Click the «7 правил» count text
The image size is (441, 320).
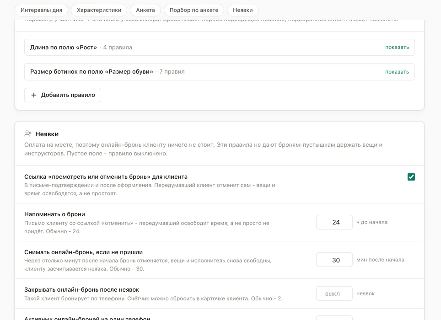coord(172,72)
